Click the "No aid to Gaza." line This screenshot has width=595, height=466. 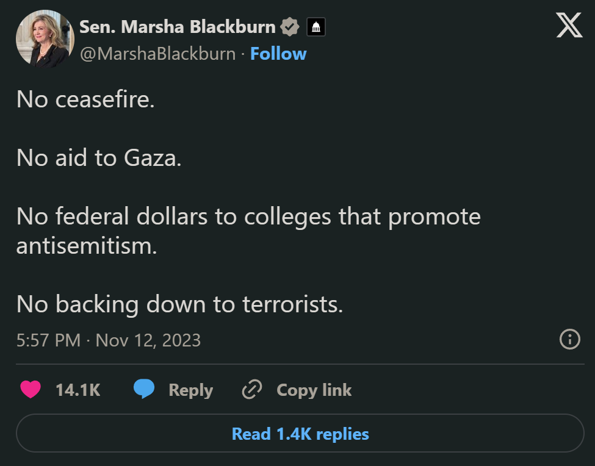(x=99, y=158)
